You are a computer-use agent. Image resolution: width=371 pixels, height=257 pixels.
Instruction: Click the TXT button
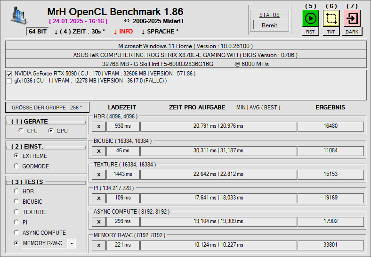coord(331,32)
